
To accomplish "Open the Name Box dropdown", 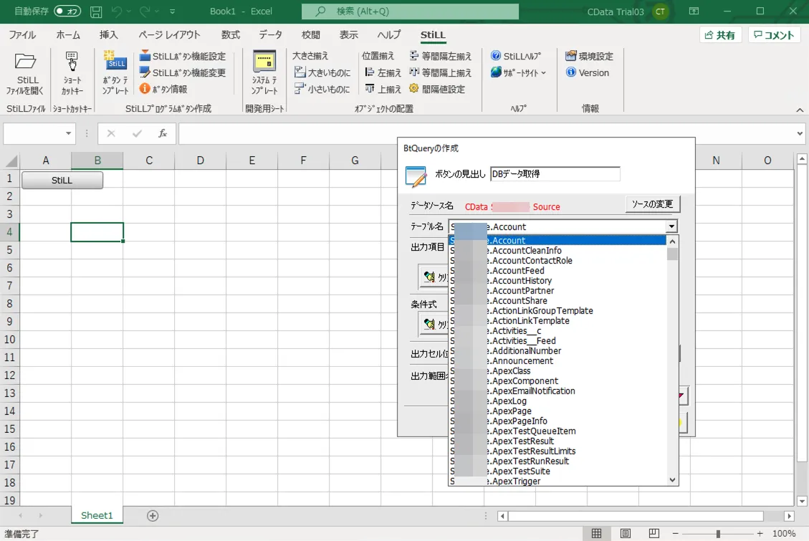I will click(67, 133).
